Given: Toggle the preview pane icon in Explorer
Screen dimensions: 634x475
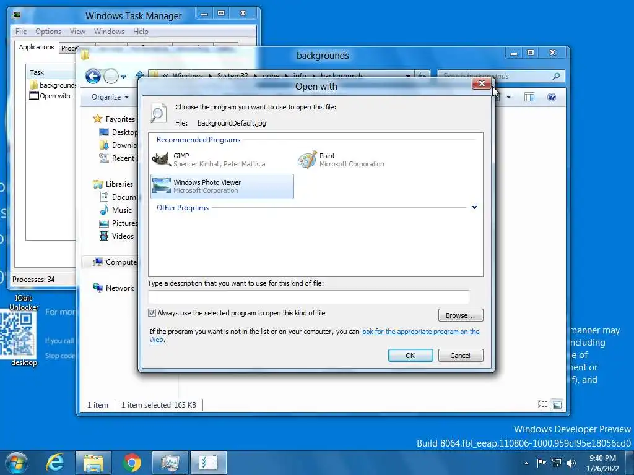Looking at the screenshot, I should tap(529, 97).
